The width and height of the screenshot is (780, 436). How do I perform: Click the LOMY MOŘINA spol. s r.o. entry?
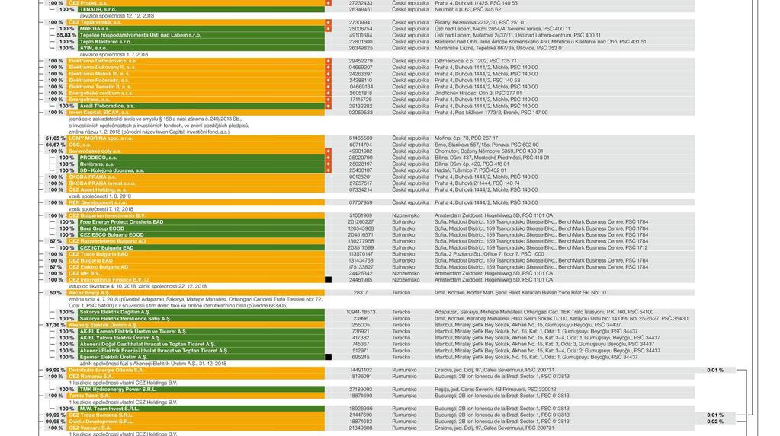coord(196,138)
